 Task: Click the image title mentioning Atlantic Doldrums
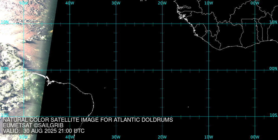coord(88,120)
